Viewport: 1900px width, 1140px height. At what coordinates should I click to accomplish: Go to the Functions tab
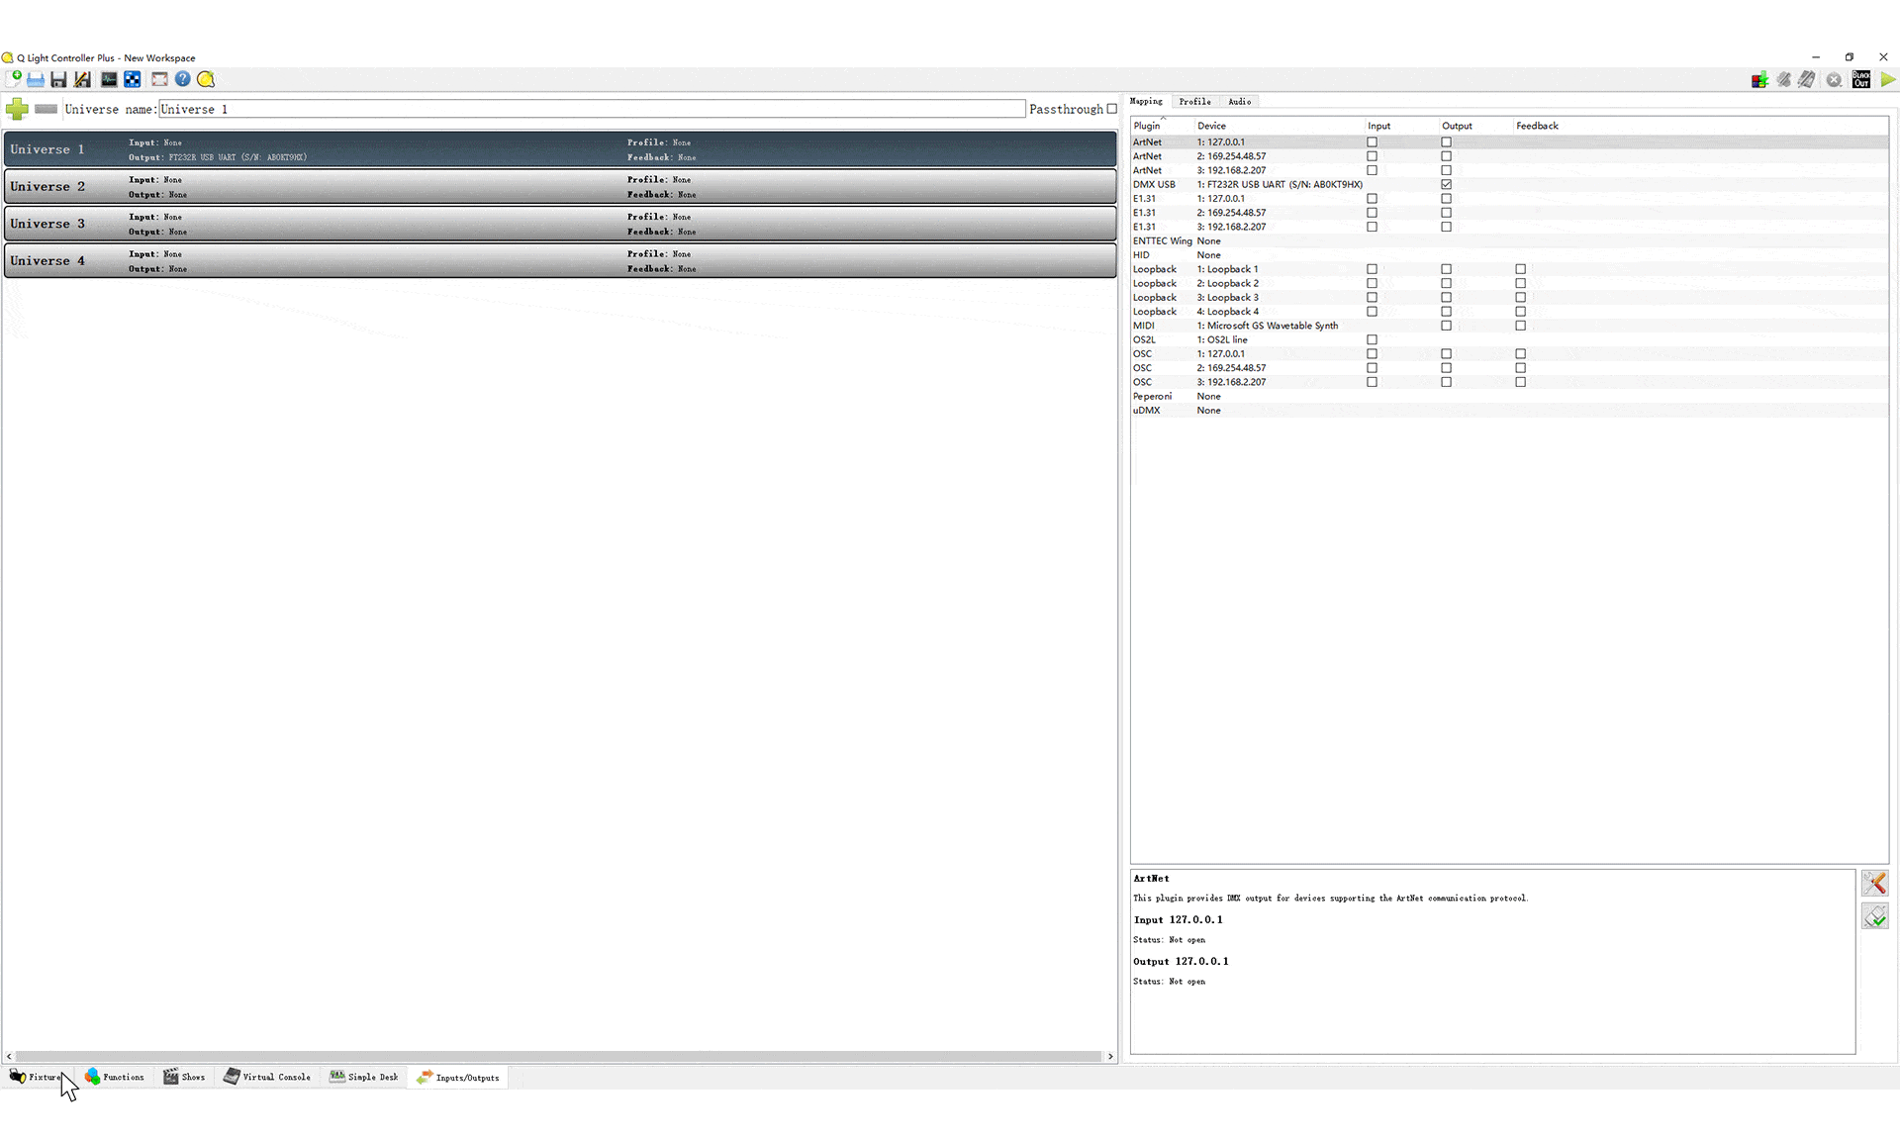[x=115, y=1077]
